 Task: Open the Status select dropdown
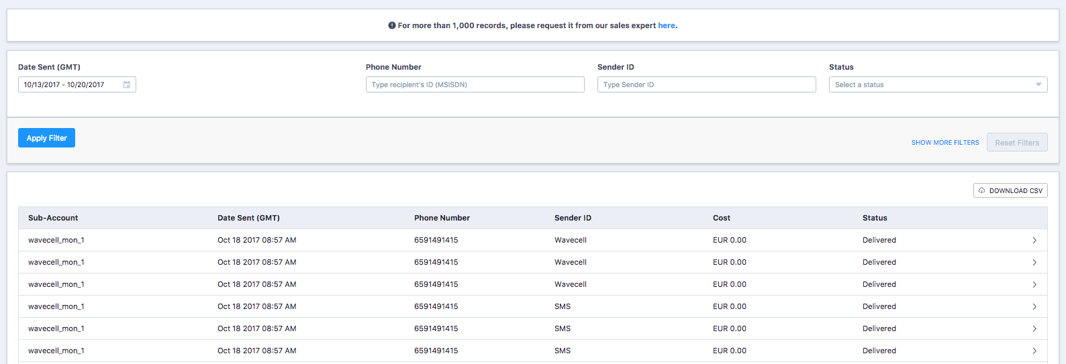point(938,84)
